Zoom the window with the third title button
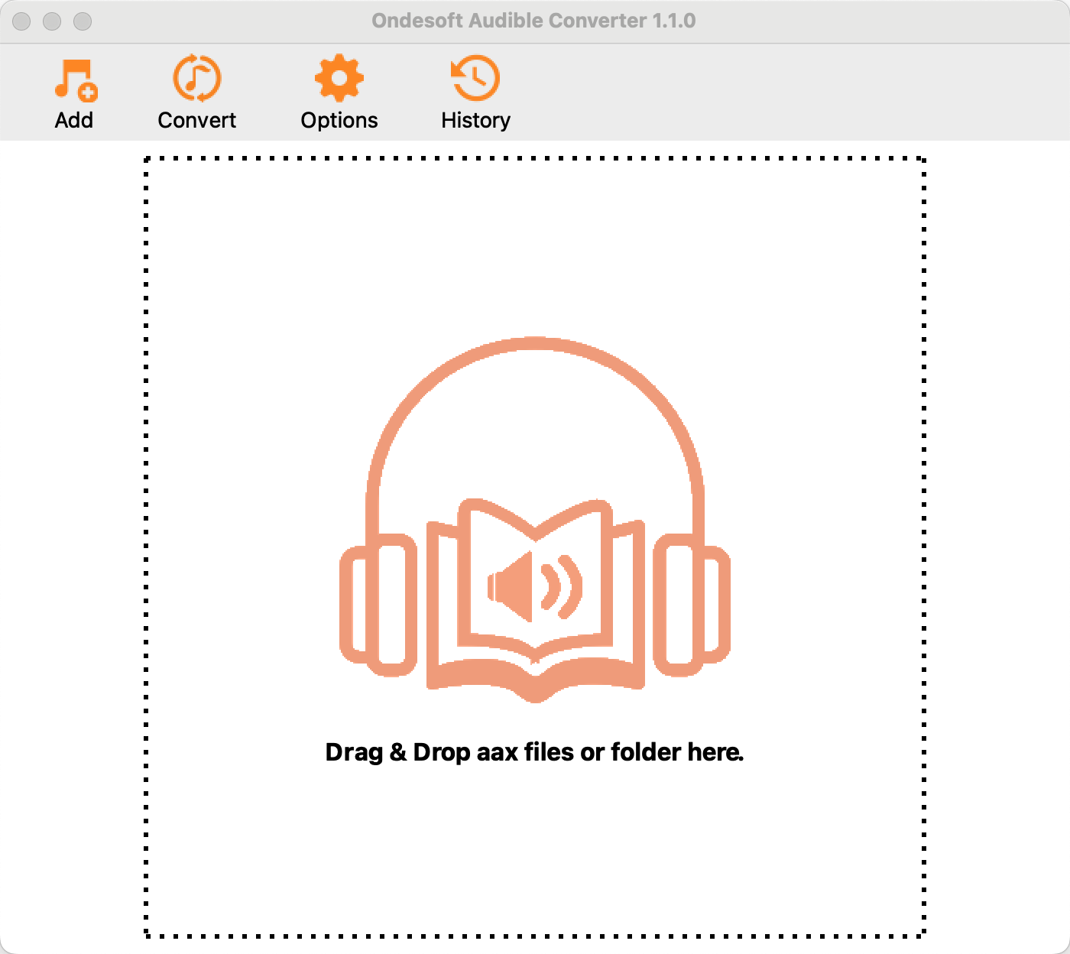The width and height of the screenshot is (1070, 954). (83, 21)
